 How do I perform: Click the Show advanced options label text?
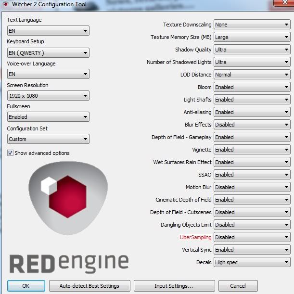42,153
